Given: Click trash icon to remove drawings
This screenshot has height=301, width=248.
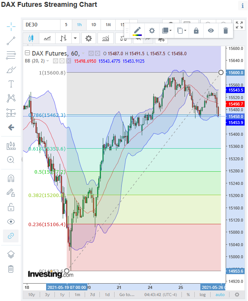Looking at the screenshot, I should tap(11, 269).
